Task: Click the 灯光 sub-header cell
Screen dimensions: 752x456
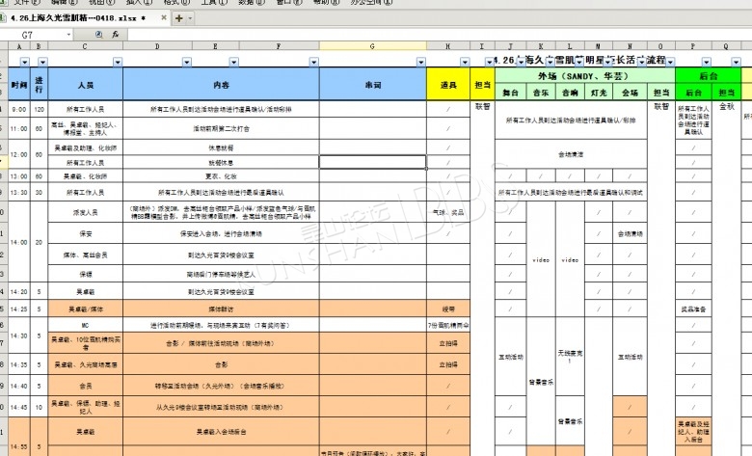Action: (599, 93)
